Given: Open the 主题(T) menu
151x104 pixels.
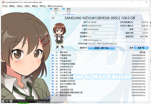Looking at the screenshot, I should [27, 6].
